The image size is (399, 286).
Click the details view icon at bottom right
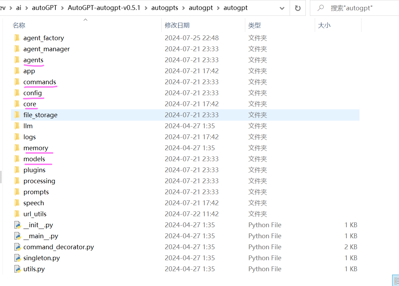pyautogui.click(x=396, y=280)
